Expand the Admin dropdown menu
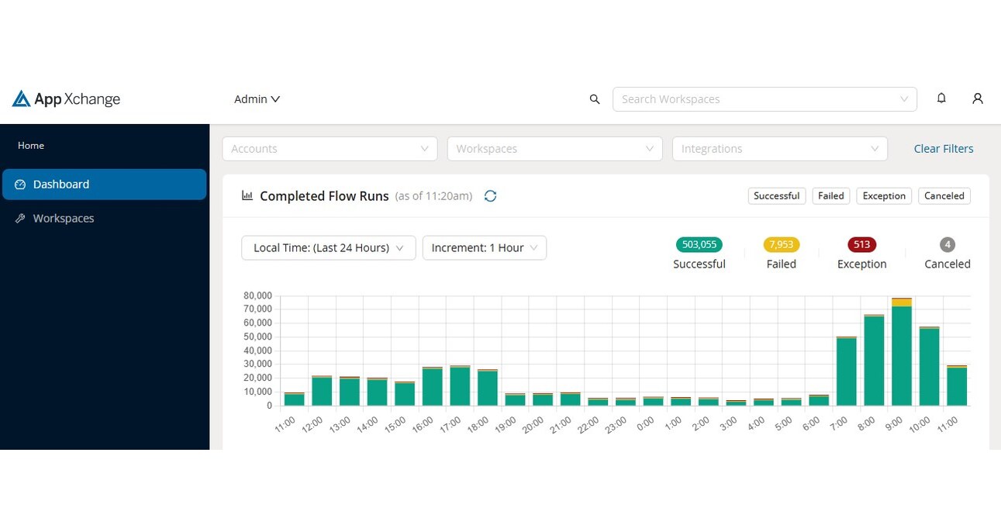Viewport: 1001px width, 525px height. [x=257, y=99]
